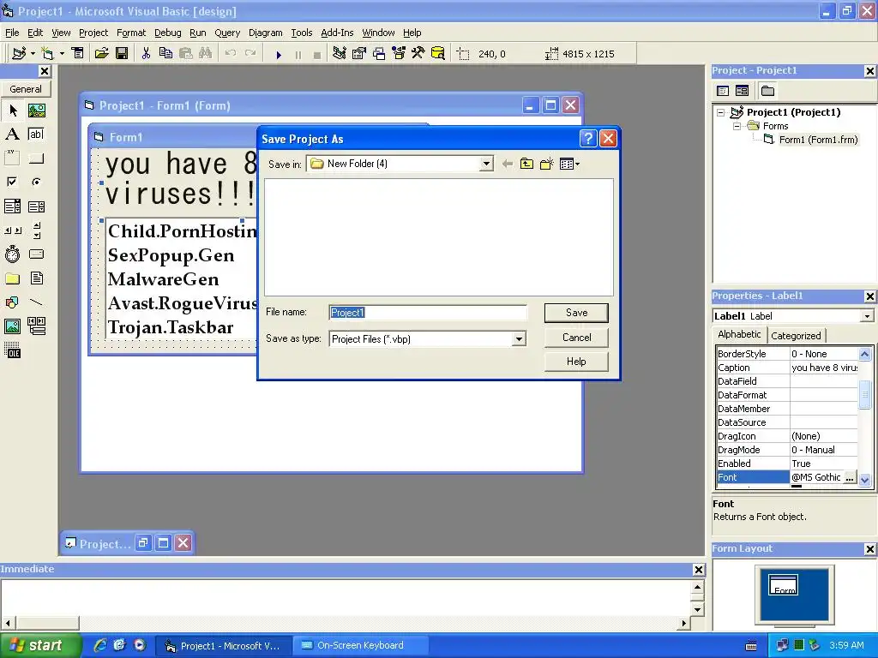Click the Open Project toolbar icon

pyautogui.click(x=101, y=54)
